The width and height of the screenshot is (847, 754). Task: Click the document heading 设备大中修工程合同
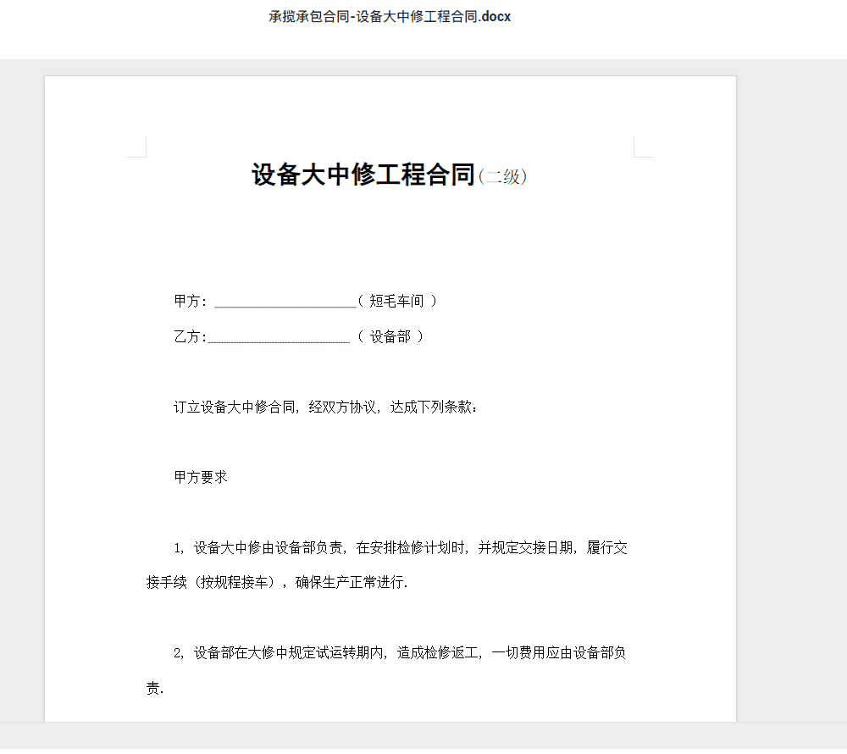pyautogui.click(x=363, y=175)
